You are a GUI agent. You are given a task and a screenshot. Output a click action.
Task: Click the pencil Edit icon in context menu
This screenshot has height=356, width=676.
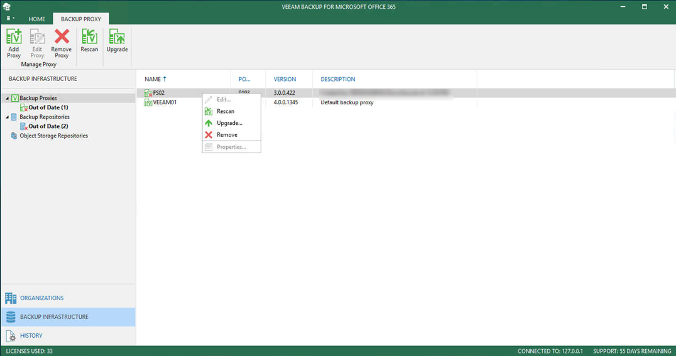[x=209, y=100]
